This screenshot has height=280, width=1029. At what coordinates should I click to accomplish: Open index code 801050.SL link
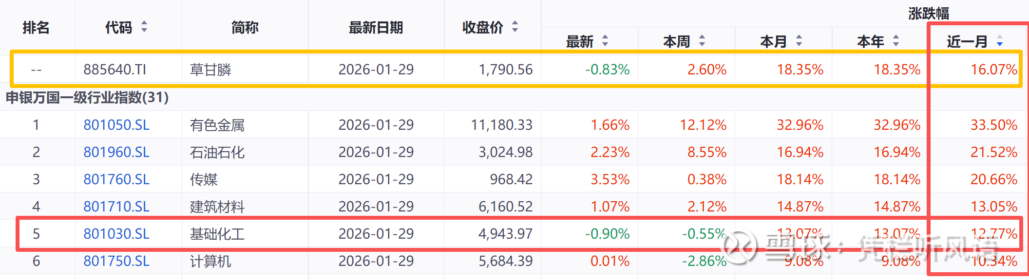click(116, 125)
